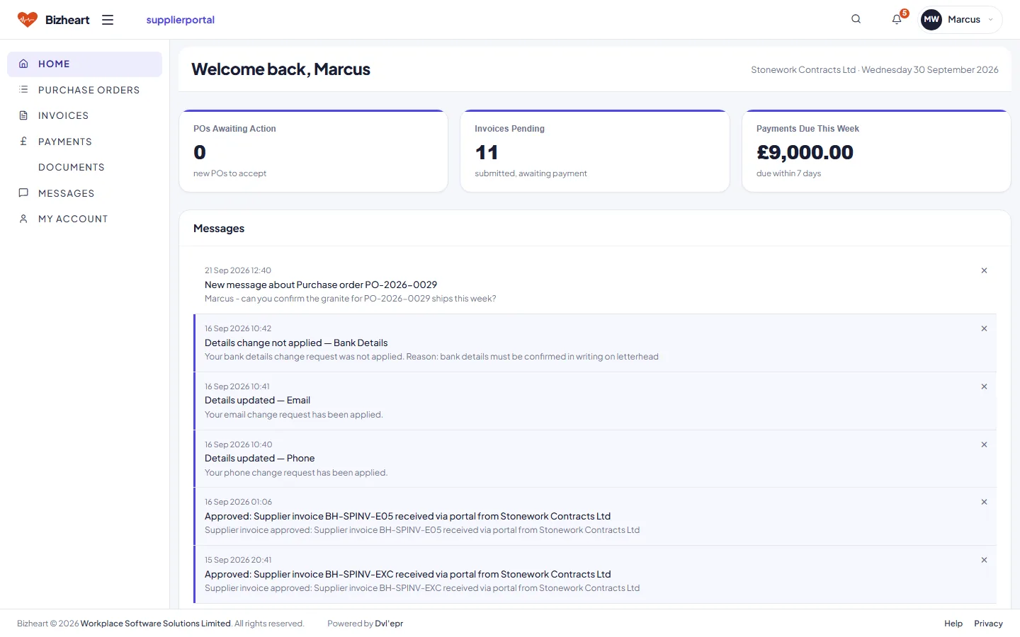
Task: Dismiss the BH-SPINV-E05 approved message
Action: 984,502
